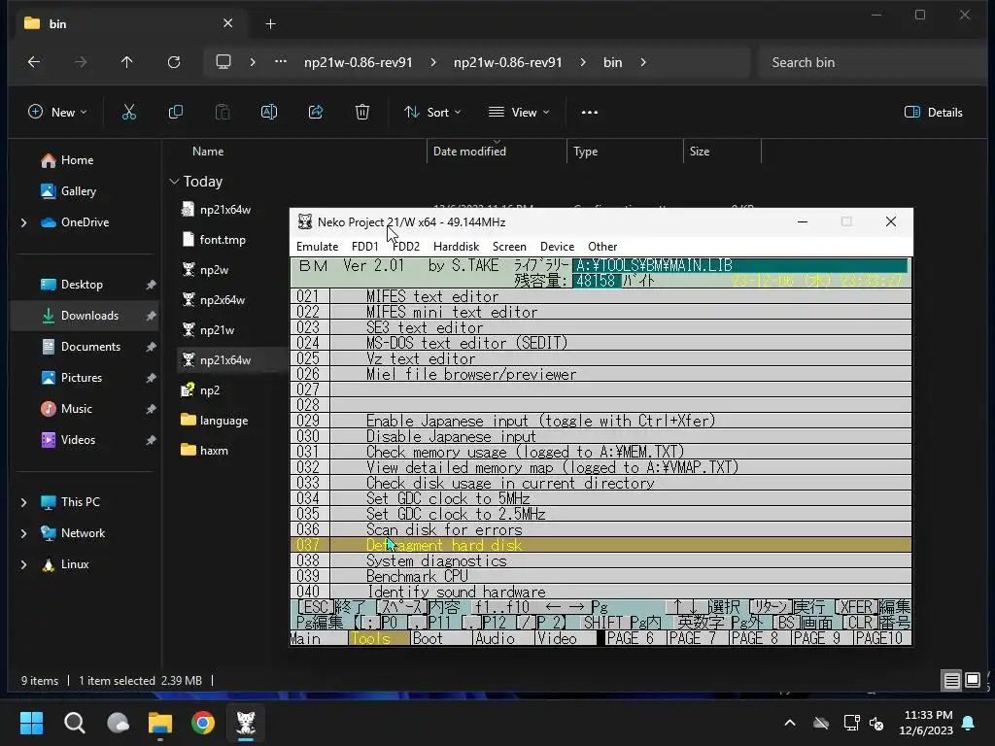The width and height of the screenshot is (995, 746).
Task: Click the Cut scissors icon in toolbar
Action: coord(128,112)
